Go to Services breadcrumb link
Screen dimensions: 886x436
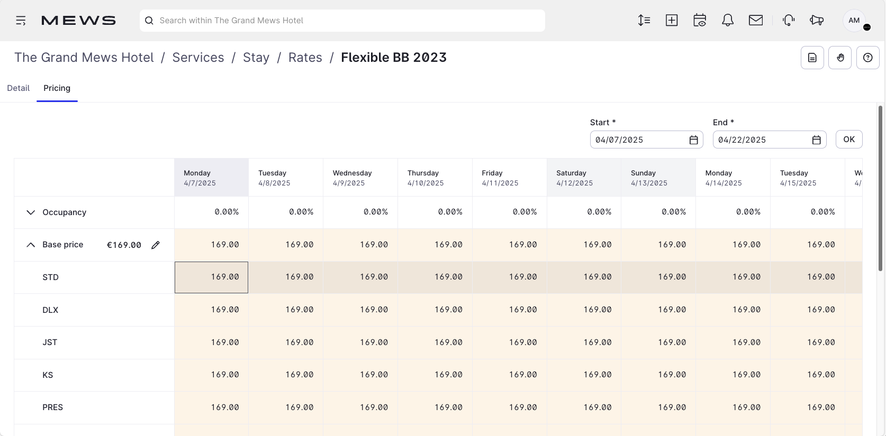point(198,58)
